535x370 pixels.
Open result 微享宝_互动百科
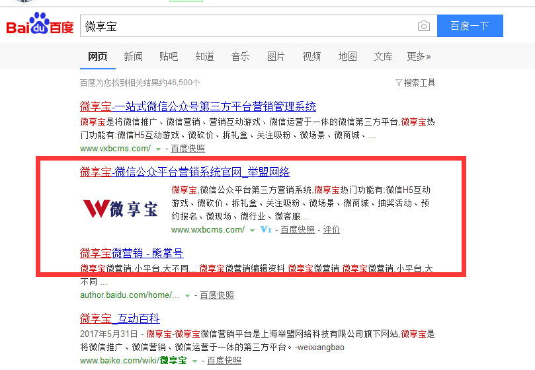click(120, 318)
